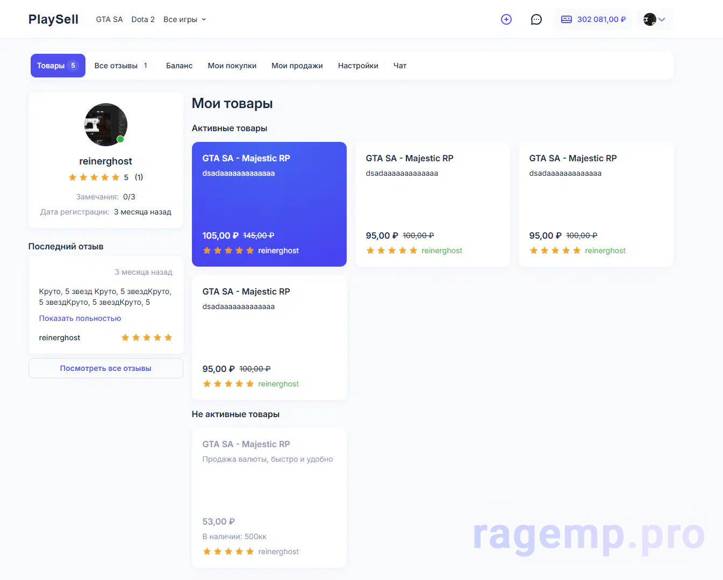
Task: Click the plus circle add icon
Action: click(x=506, y=19)
